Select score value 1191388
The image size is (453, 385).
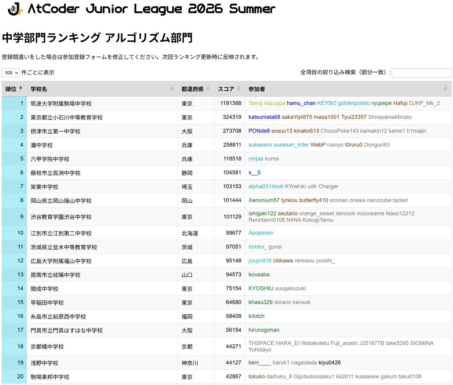click(x=231, y=103)
